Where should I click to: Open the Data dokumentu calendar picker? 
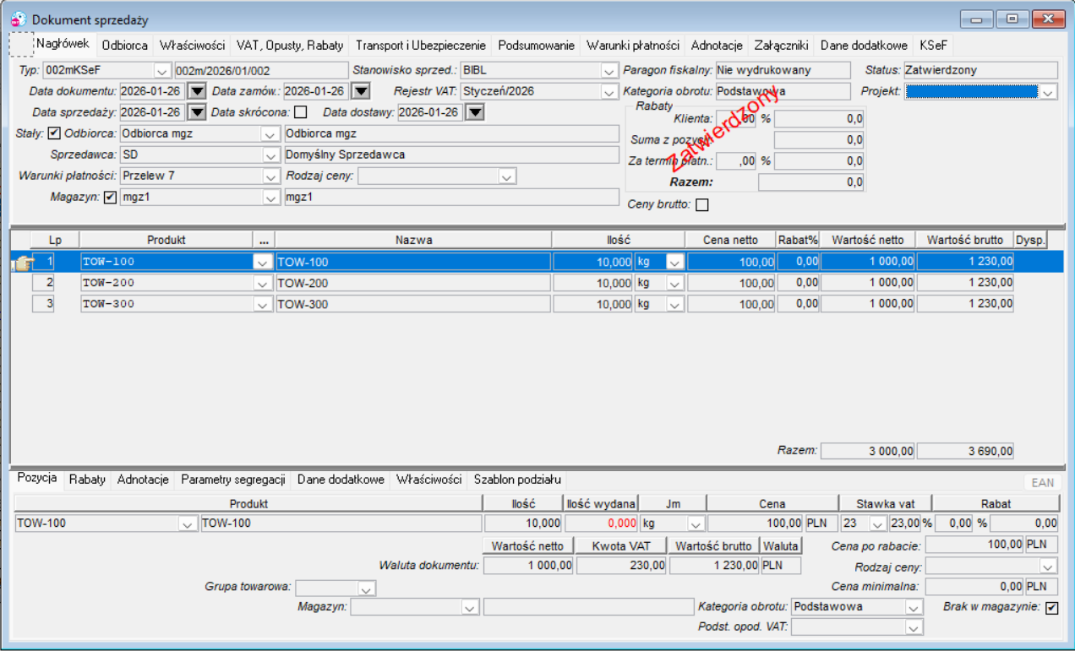pos(197,91)
